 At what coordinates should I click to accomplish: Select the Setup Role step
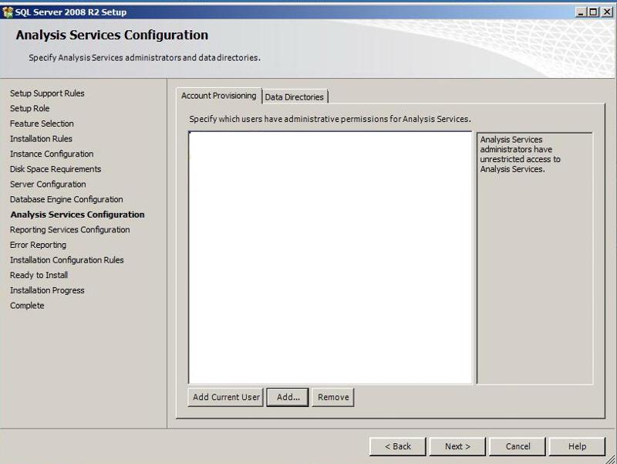click(x=30, y=108)
